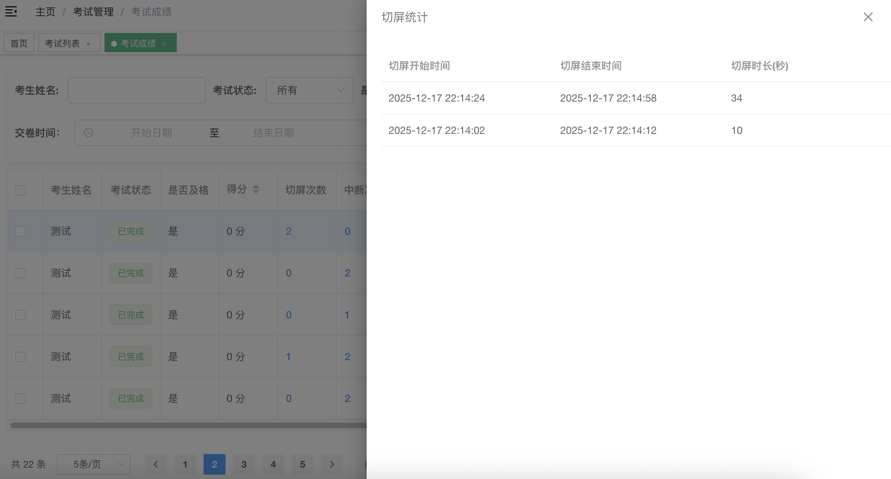Image resolution: width=891 pixels, height=479 pixels.
Task: Go to the next pagination page
Action: (332, 464)
